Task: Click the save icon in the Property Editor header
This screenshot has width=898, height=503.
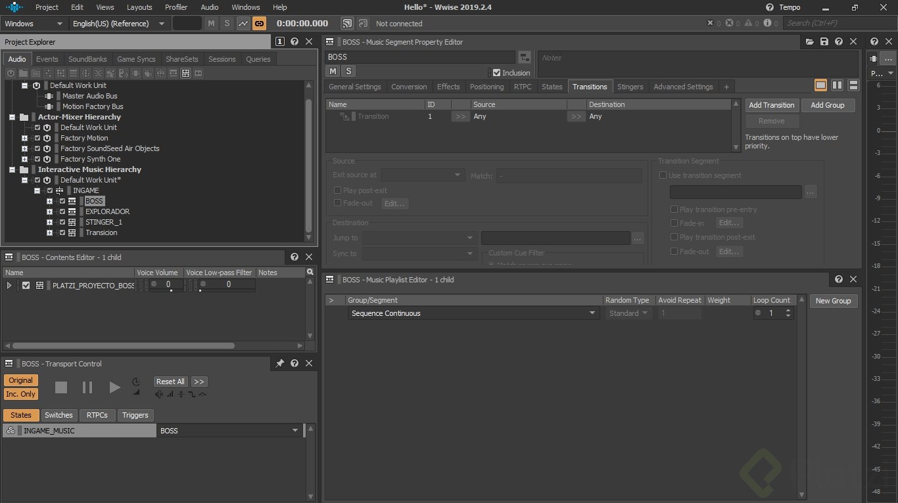Action: point(824,42)
